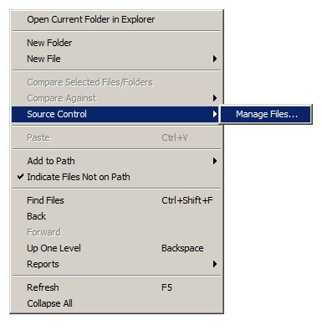Select Collapse All in the menu
This screenshot has height=331, width=322.
[116, 303]
